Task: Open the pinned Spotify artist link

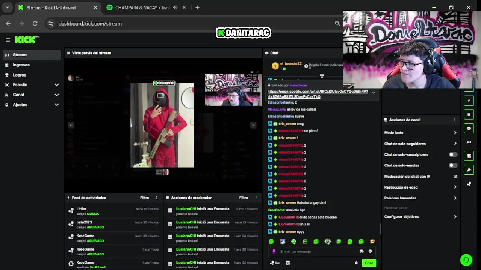Action: point(318,94)
